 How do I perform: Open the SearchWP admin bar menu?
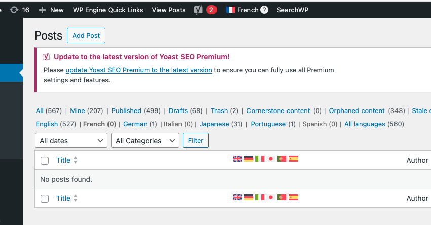click(292, 10)
